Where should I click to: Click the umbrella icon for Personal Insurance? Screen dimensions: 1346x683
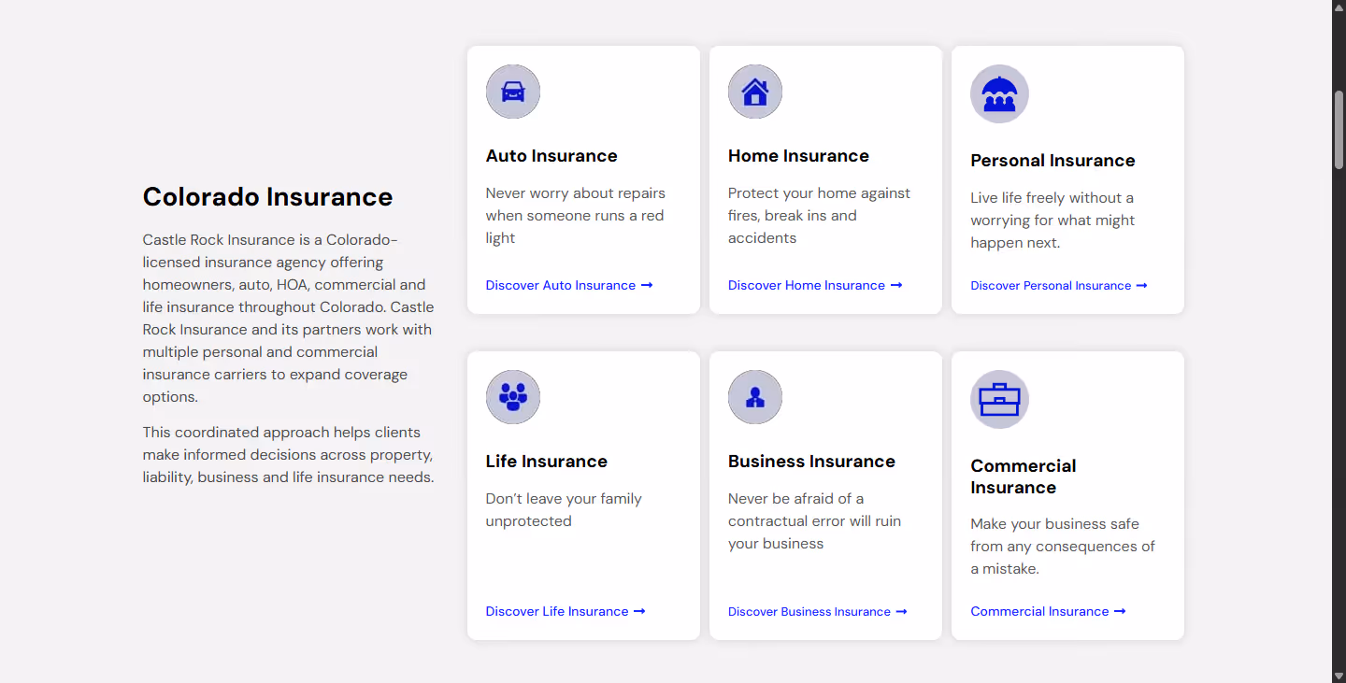click(999, 93)
